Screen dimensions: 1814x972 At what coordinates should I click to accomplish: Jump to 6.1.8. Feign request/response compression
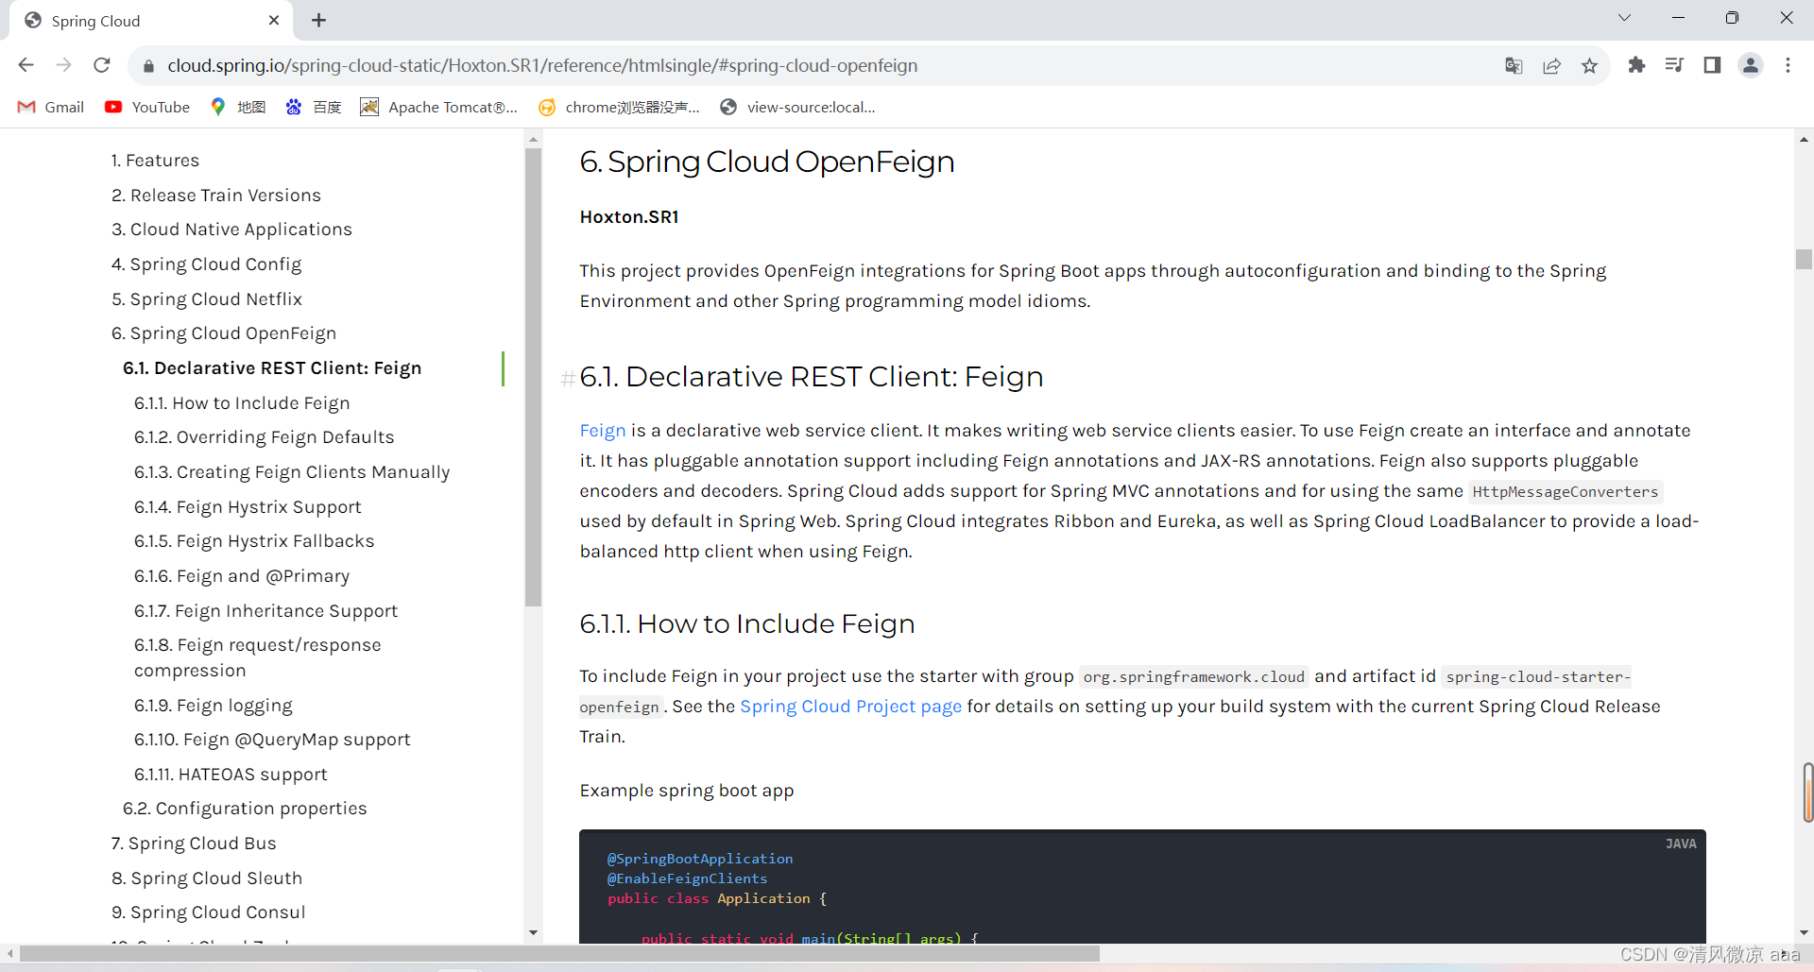pos(257,657)
